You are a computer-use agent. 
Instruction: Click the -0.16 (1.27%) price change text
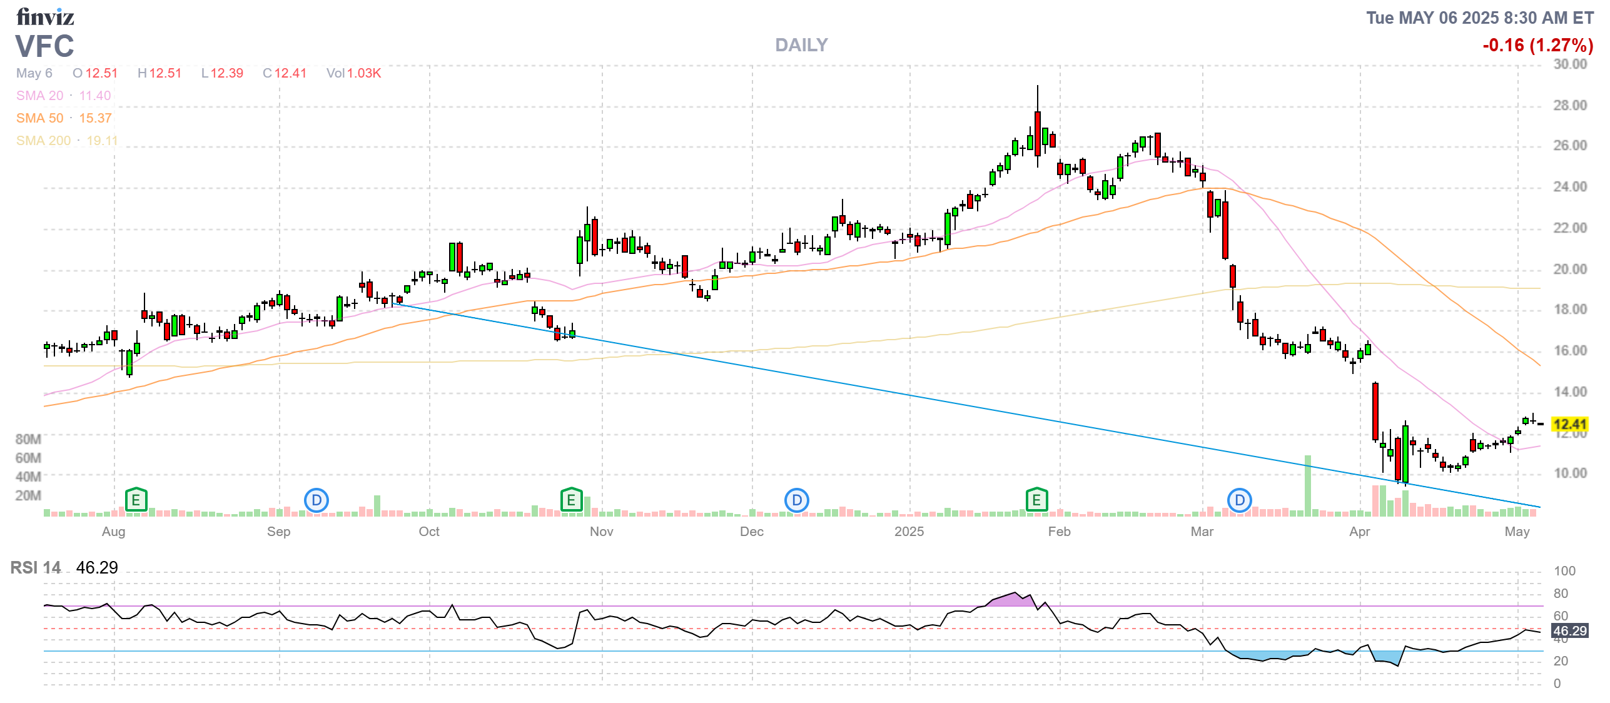(1537, 45)
